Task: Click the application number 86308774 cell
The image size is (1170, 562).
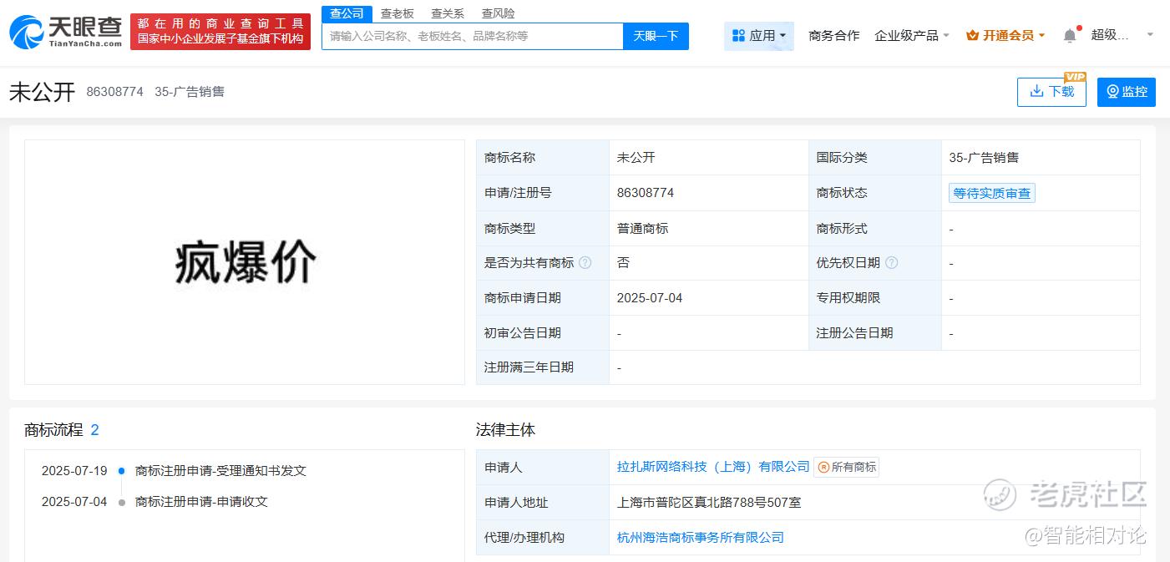Action: pos(708,193)
